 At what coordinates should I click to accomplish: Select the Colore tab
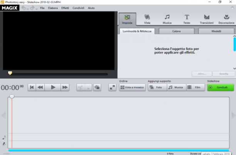click(176, 31)
